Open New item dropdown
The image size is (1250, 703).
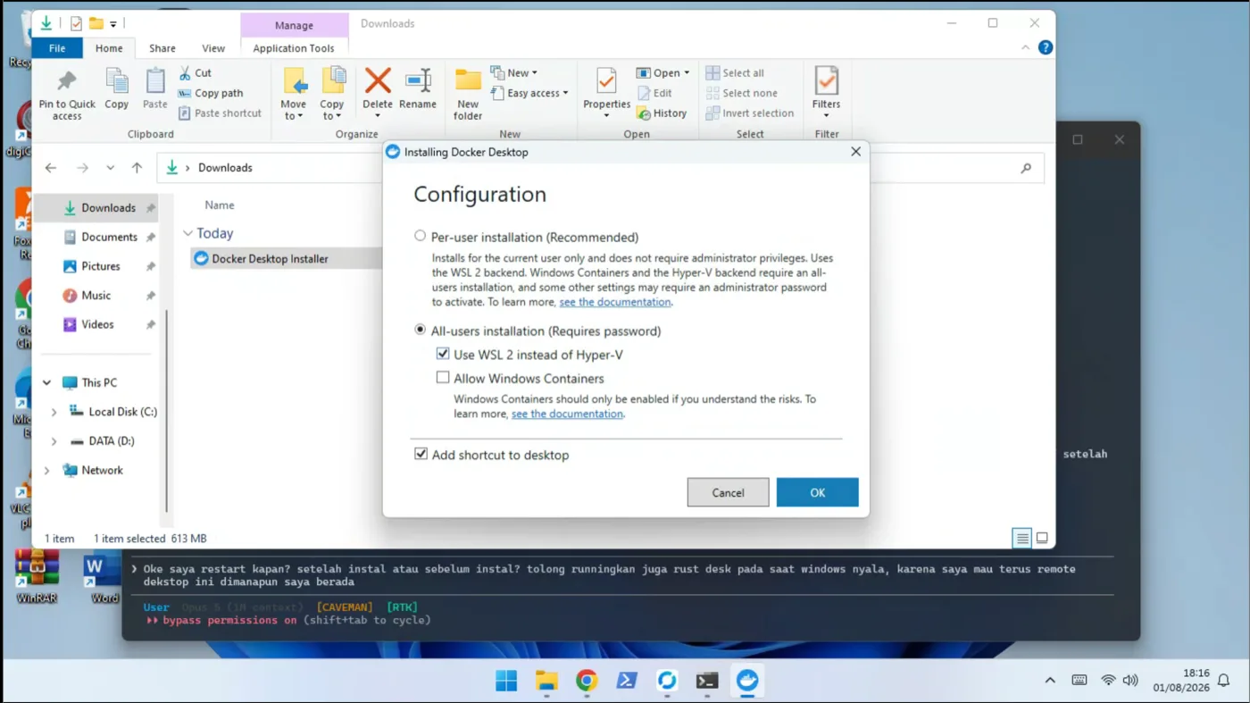coord(514,73)
